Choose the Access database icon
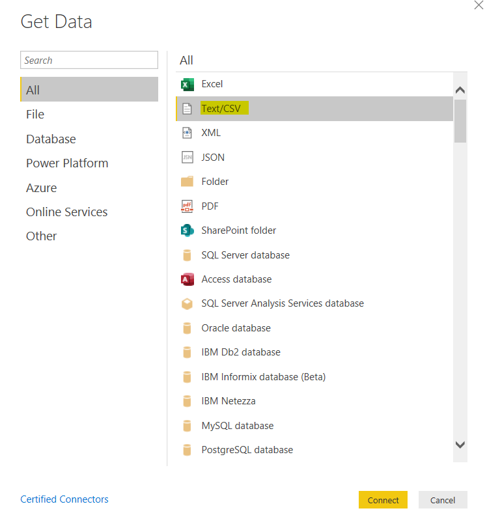 pos(188,279)
